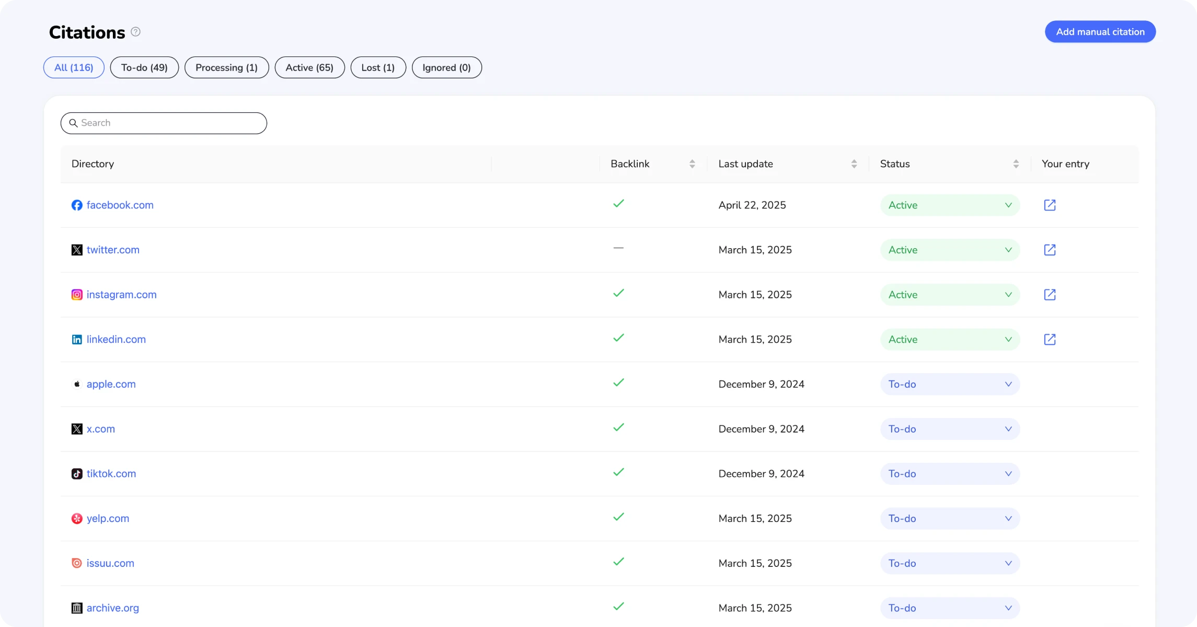This screenshot has height=627, width=1197.
Task: Click the Apple icon beside apple.com
Action: click(77, 384)
